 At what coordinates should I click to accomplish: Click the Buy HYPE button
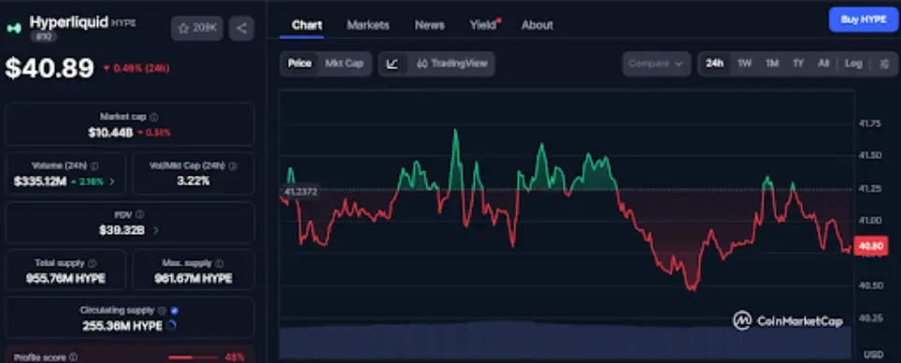point(863,20)
